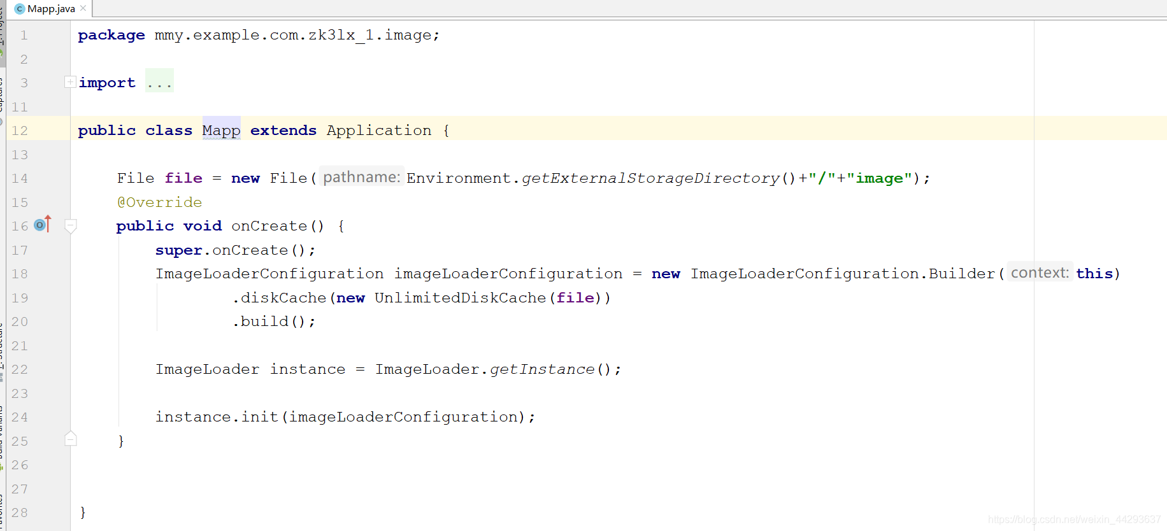Click the onCreate method name on line 16
Image resolution: width=1167 pixels, height=531 pixels.
click(269, 226)
